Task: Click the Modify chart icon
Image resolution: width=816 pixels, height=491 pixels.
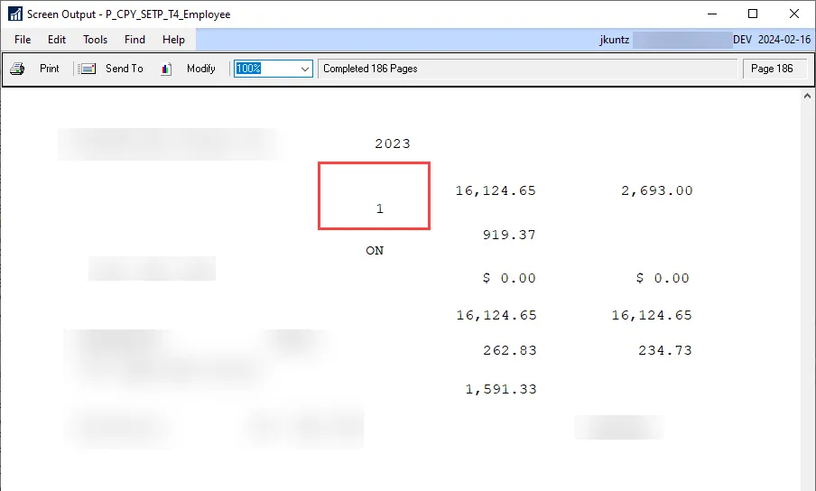Action: 166,69
